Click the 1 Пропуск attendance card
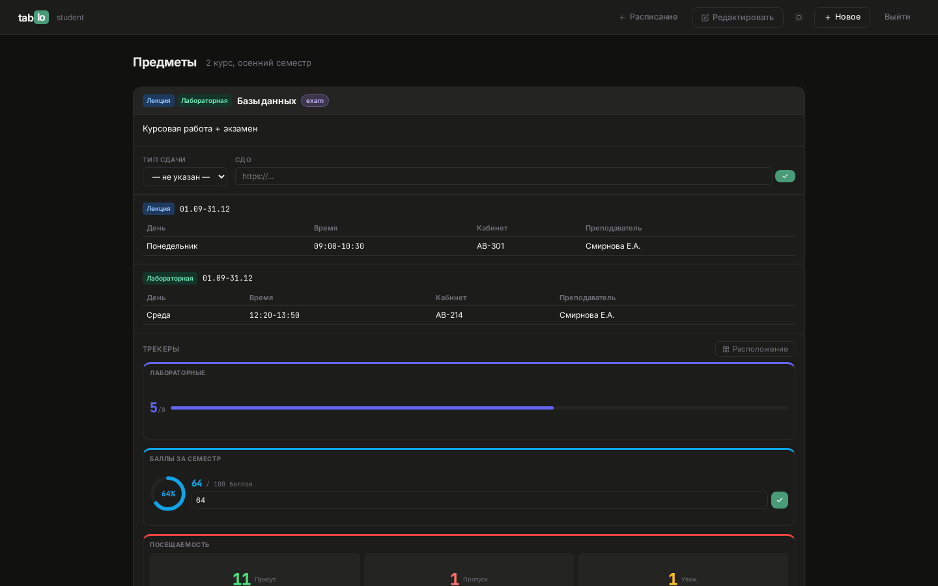938x586 pixels. [x=469, y=570]
